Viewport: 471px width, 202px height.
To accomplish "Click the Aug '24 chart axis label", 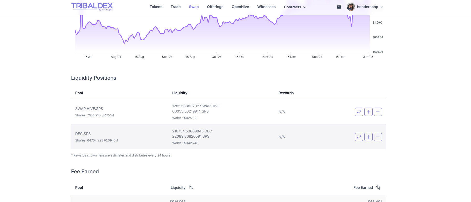I will point(116,57).
